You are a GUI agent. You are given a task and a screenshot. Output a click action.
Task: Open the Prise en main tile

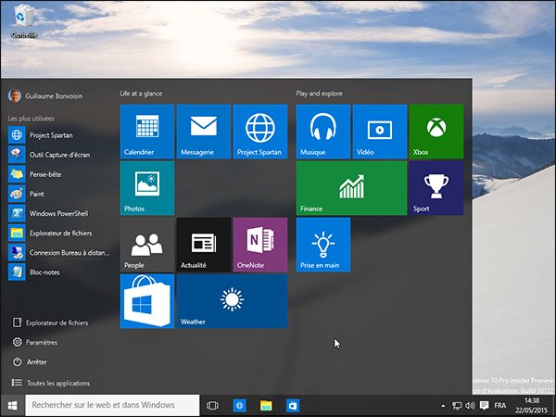pos(323,245)
